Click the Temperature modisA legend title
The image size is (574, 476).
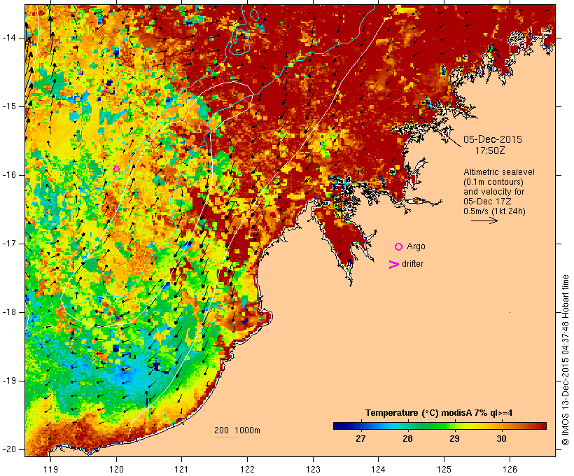[439, 413]
